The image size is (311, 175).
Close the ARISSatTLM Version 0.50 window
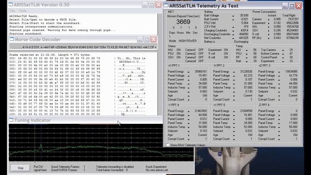pyautogui.click(x=158, y=4)
